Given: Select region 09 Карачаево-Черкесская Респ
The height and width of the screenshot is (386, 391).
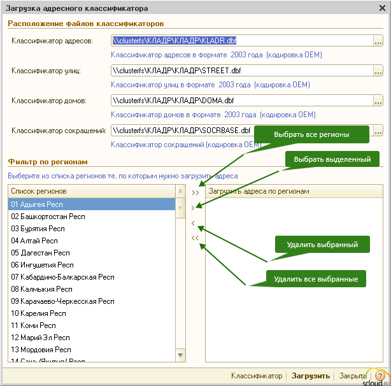Looking at the screenshot, I should pos(92,301).
